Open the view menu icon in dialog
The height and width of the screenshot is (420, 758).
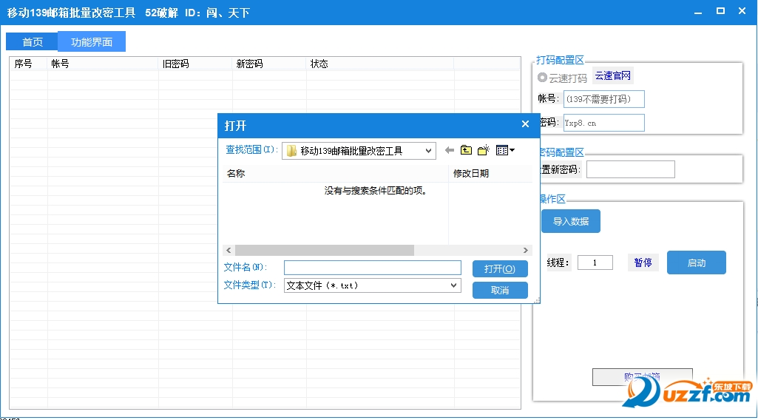505,151
